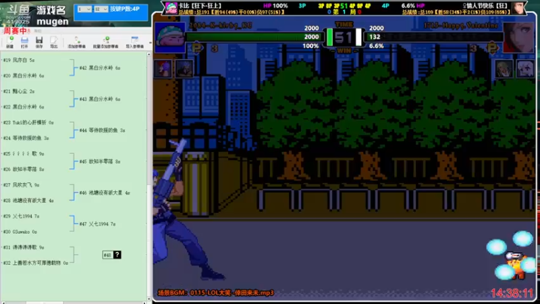This screenshot has height=304, width=540.
Task: Select bracket entry #31
Action: pos(24,247)
